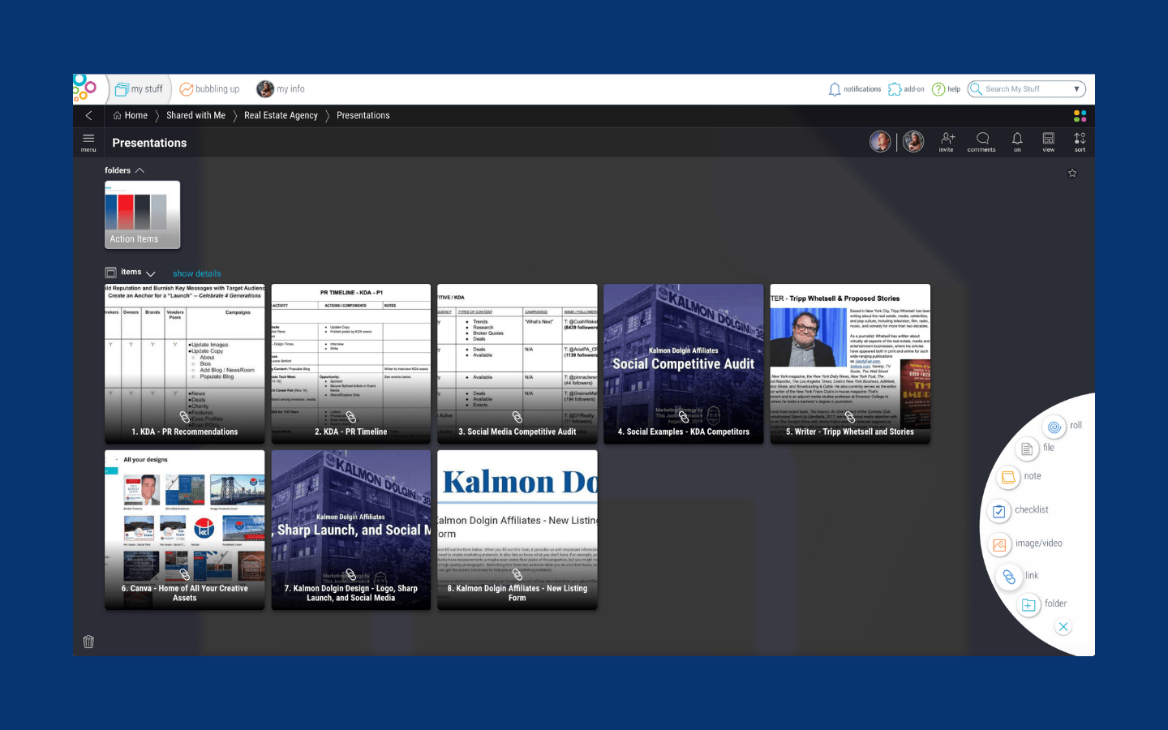Viewport: 1168px width, 730px height.
Task: Add a new link
Action: 1009,577
